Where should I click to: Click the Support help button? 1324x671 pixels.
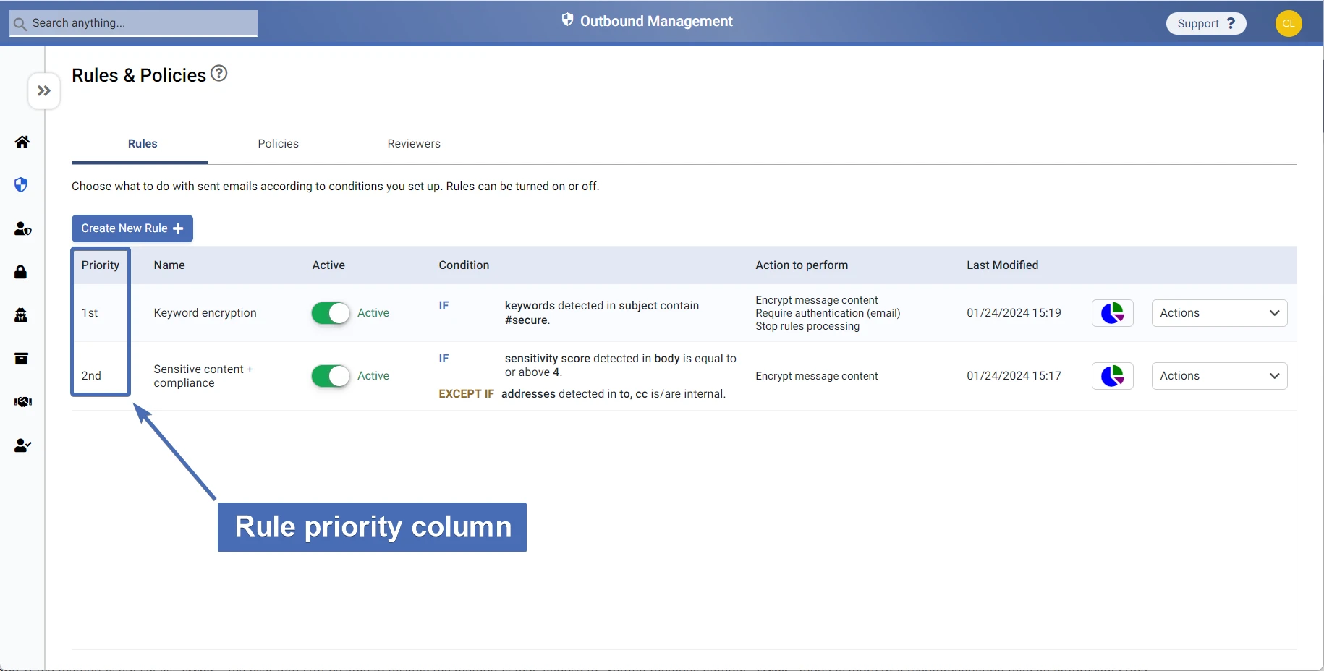point(1206,23)
